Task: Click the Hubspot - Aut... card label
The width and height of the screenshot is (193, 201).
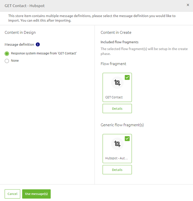Action: (x=116, y=158)
